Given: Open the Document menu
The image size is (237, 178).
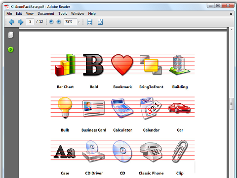Looking at the screenshot, I should click(46, 13).
